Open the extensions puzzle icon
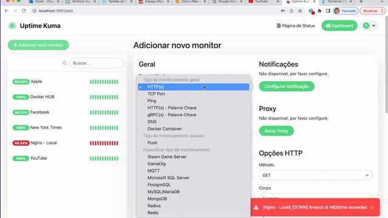The image size is (388, 218). click(319, 11)
